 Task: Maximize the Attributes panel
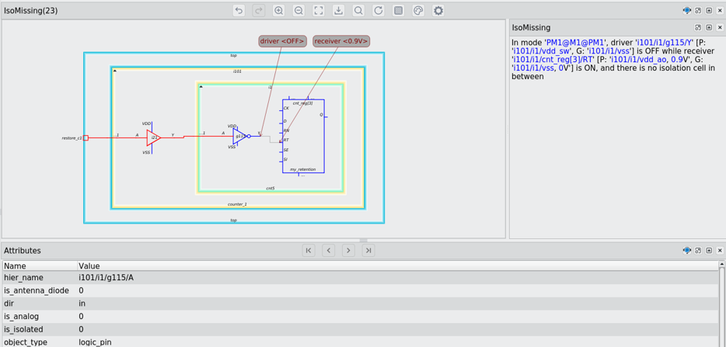point(709,251)
